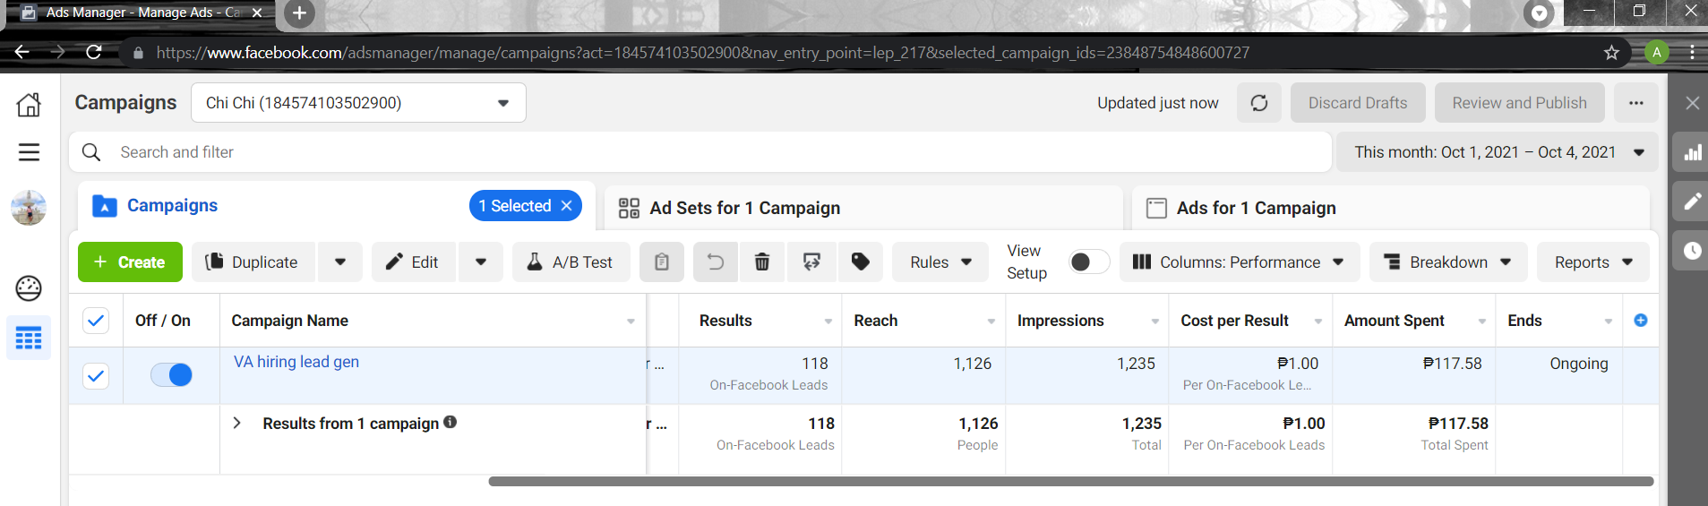Viewport: 1708px width, 506px height.
Task: Toggle the View Setup switch
Action: [x=1088, y=262]
